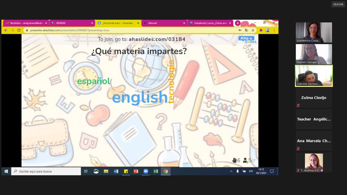Click the participants count icon
The width and height of the screenshot is (347, 195).
coord(245,160)
